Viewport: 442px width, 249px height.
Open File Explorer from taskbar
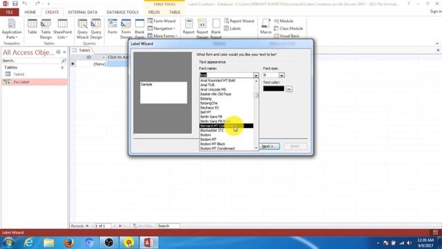pyautogui.click(x=49, y=243)
